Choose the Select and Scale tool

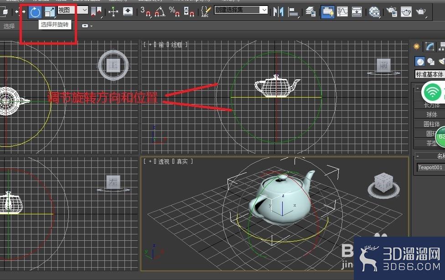50,12
